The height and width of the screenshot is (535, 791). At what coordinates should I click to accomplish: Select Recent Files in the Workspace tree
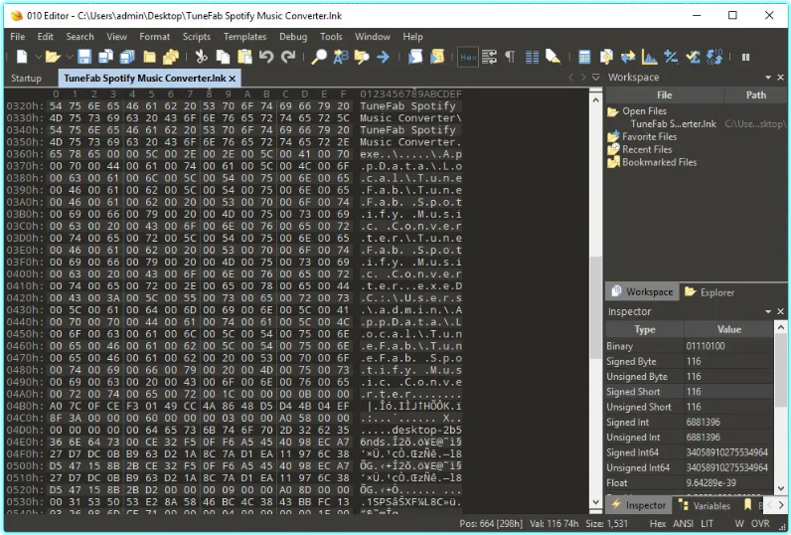647,149
